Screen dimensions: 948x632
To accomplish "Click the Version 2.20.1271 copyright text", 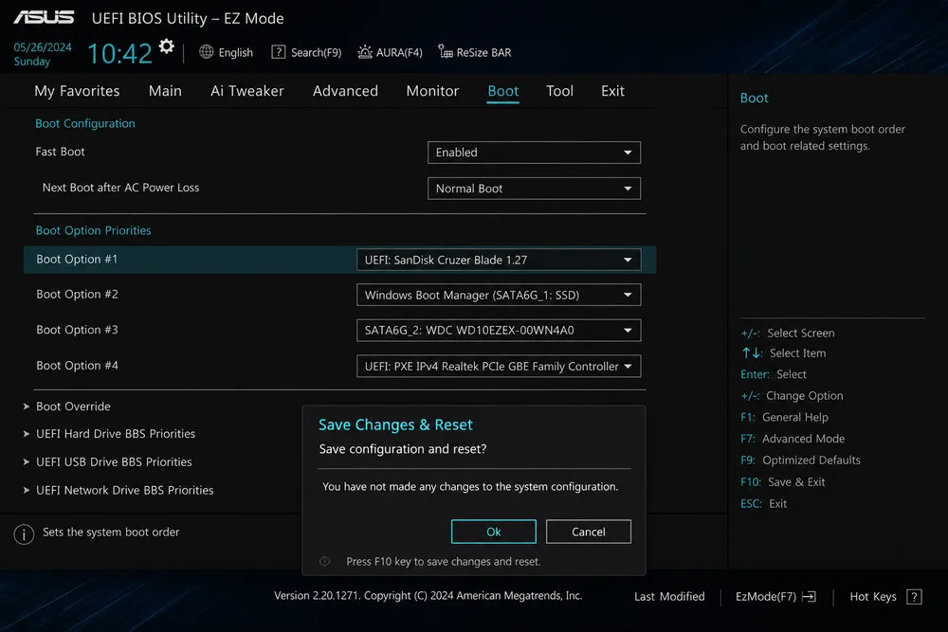I will tap(428, 596).
